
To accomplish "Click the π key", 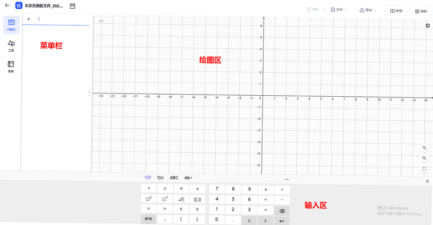I will click(x=181, y=189).
